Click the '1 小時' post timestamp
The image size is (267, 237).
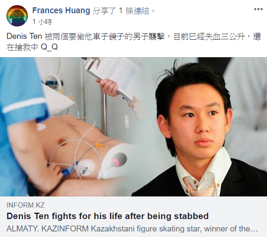pyautogui.click(x=42, y=22)
